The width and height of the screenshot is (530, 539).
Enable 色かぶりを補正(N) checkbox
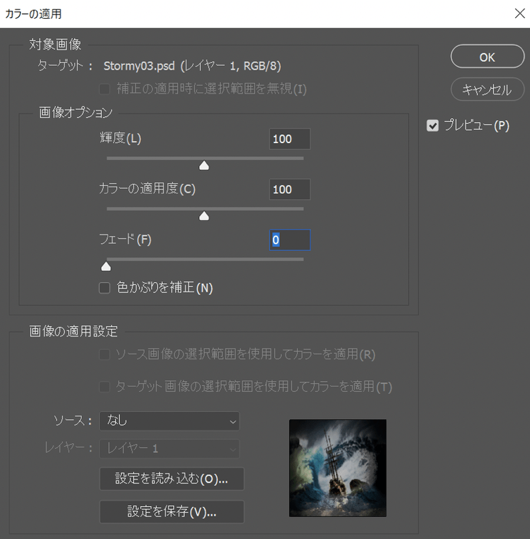pos(104,287)
